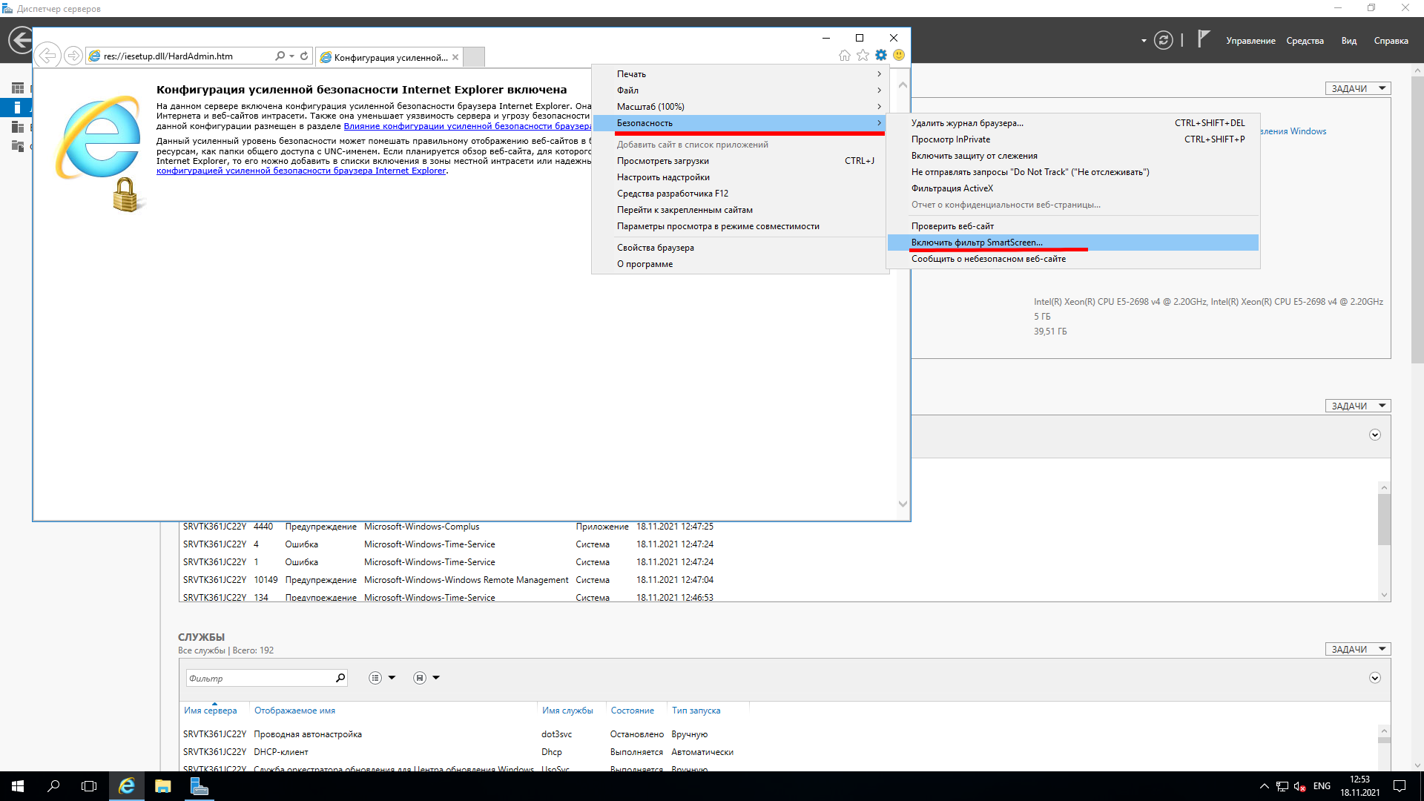Open the Управление menu in Server Manager

[x=1250, y=41]
